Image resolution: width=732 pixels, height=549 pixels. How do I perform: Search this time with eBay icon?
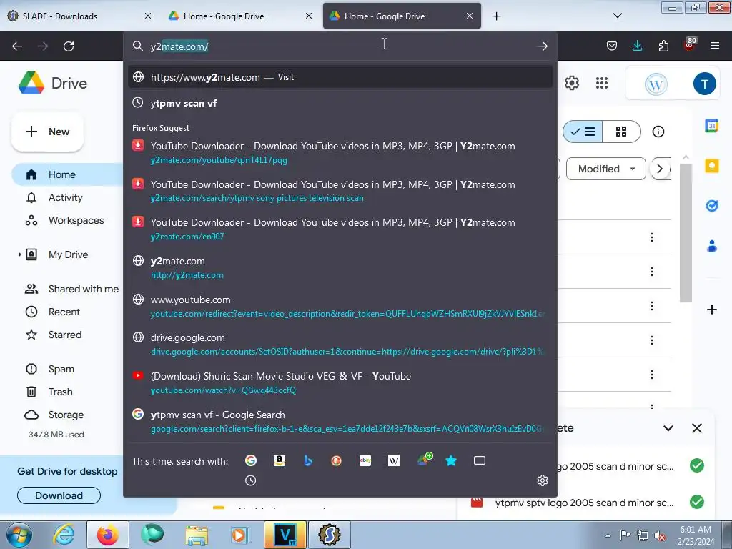[x=365, y=461]
